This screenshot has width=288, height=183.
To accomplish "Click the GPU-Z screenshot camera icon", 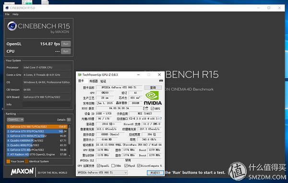I will (x=161, y=80).
